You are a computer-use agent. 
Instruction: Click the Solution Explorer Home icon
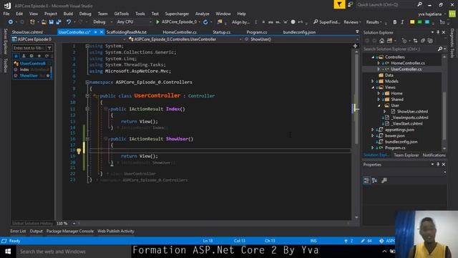[x=381, y=41]
